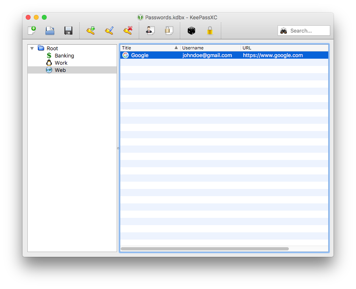
Task: Sort entries by the Title column header
Action: 150,48
